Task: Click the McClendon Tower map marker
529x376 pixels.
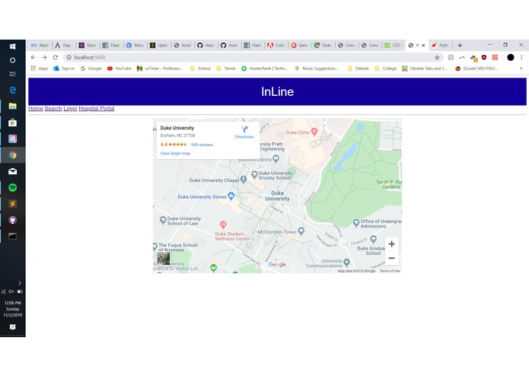Action: pos(301,231)
